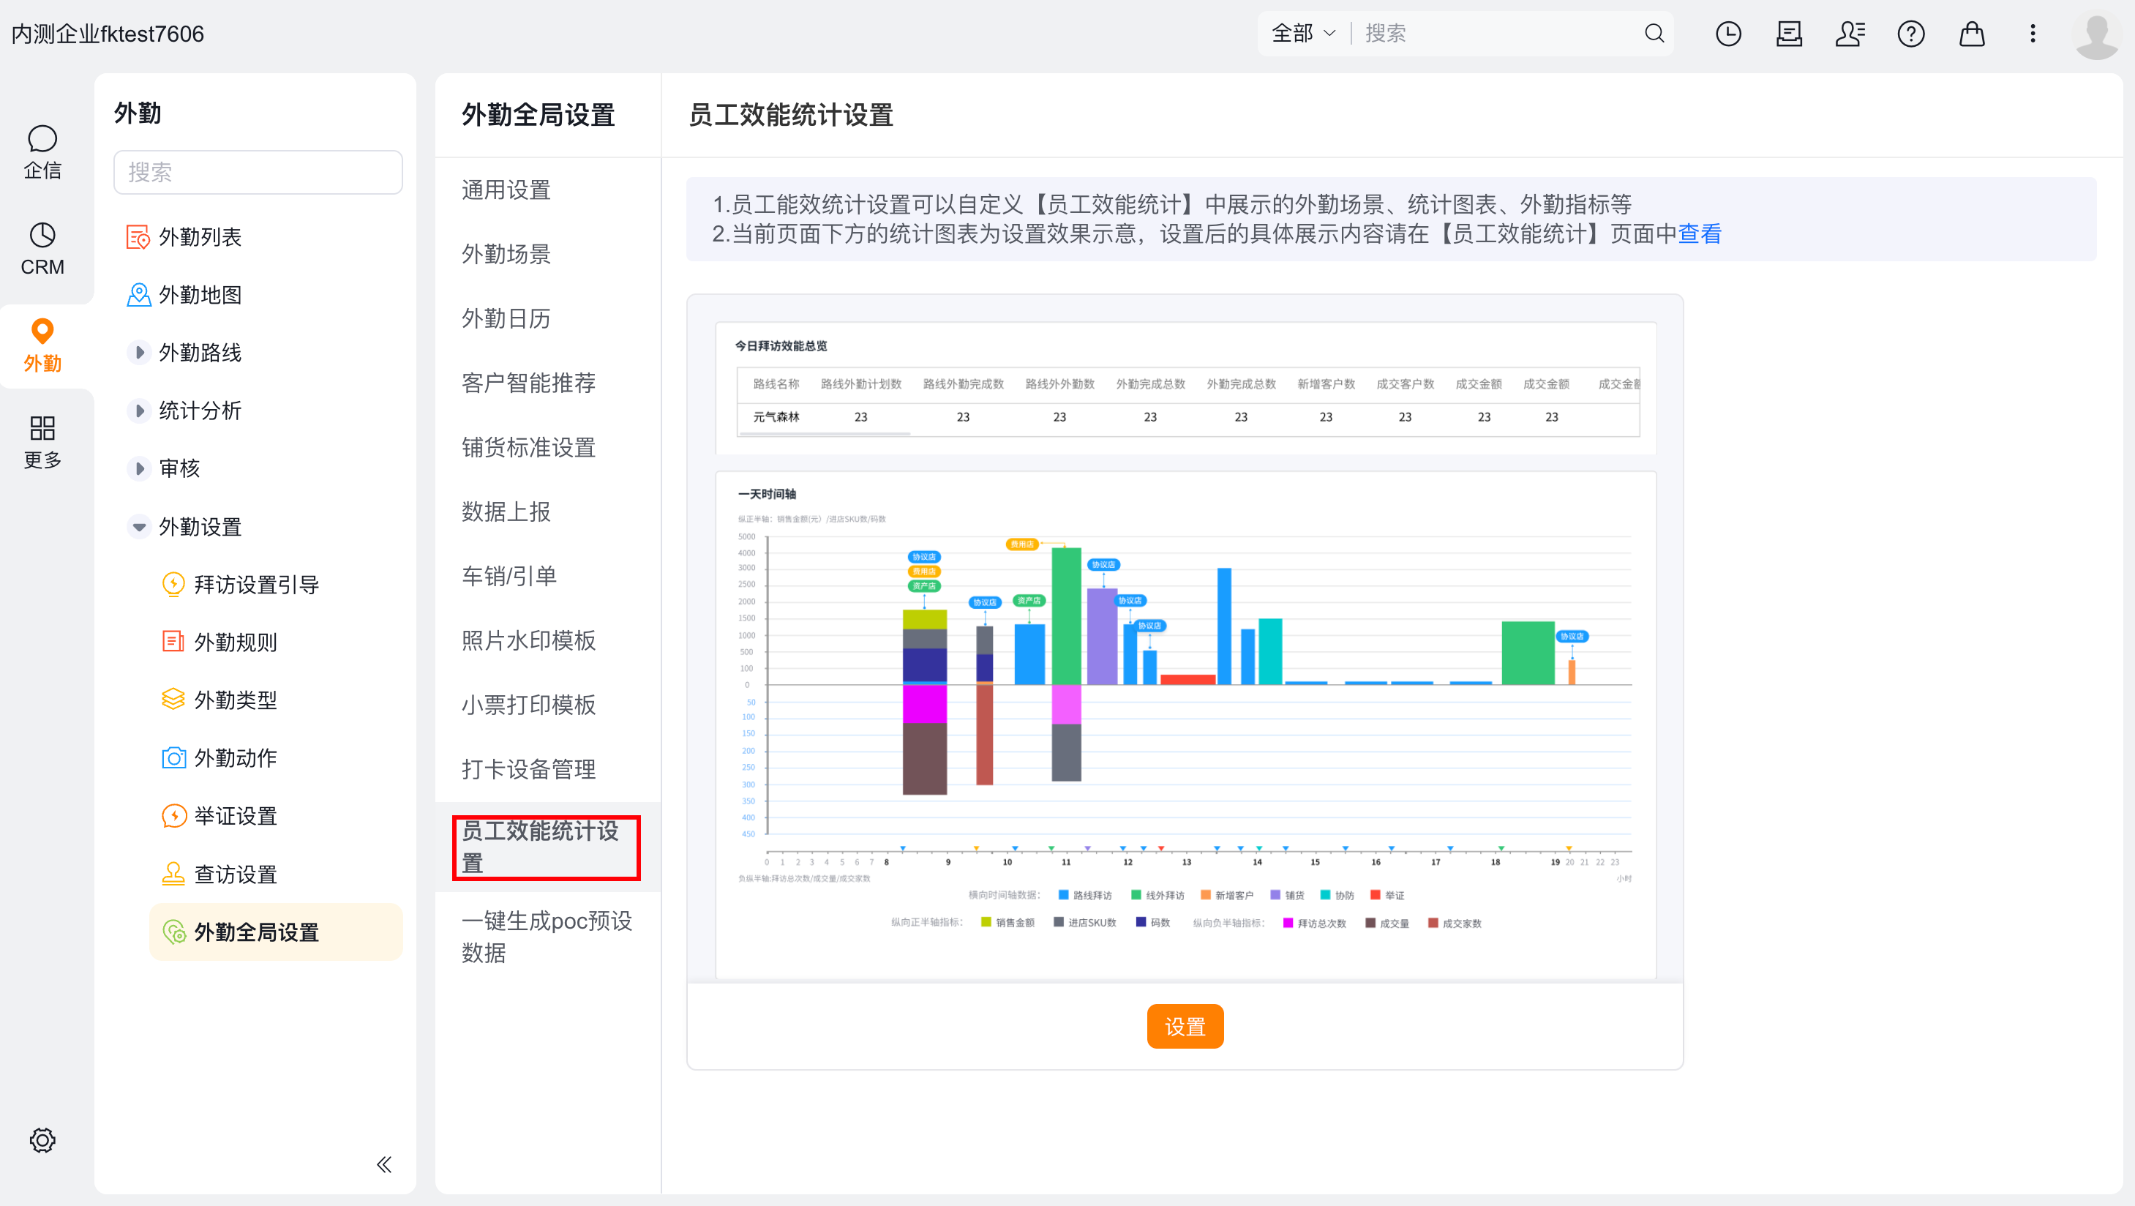
Task: Open the CRM sidebar icon
Action: click(42, 249)
